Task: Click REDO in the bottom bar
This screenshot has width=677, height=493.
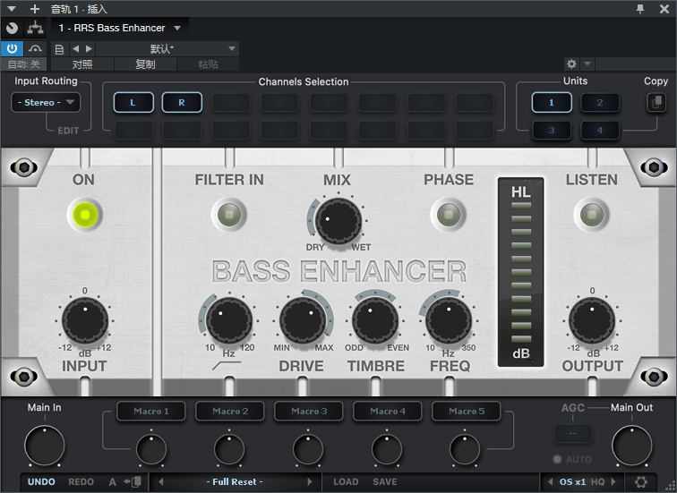Action: [81, 481]
